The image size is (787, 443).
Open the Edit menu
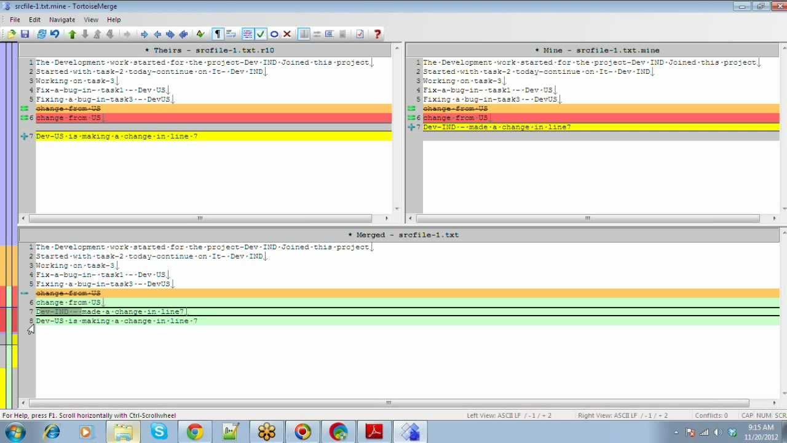[34, 20]
